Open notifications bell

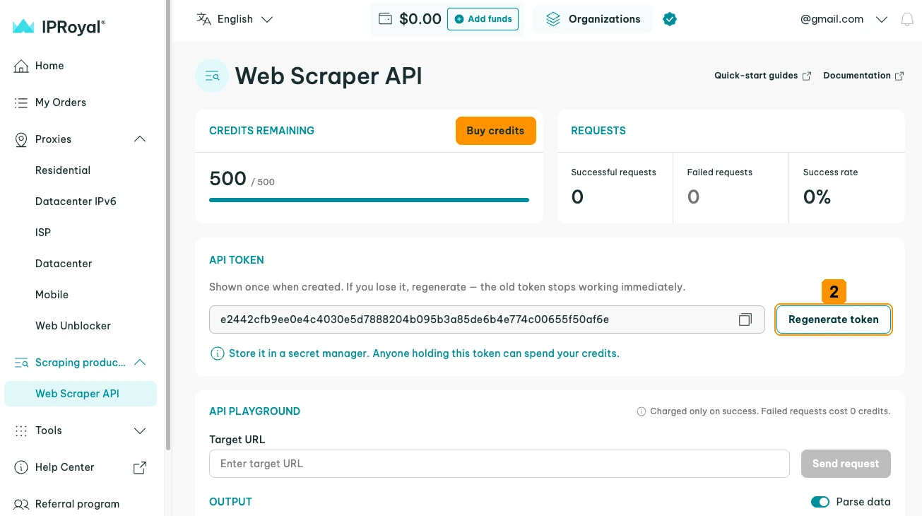coord(907,20)
